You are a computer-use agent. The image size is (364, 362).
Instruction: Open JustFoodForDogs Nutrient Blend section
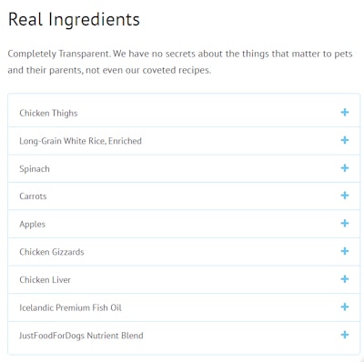(x=184, y=336)
